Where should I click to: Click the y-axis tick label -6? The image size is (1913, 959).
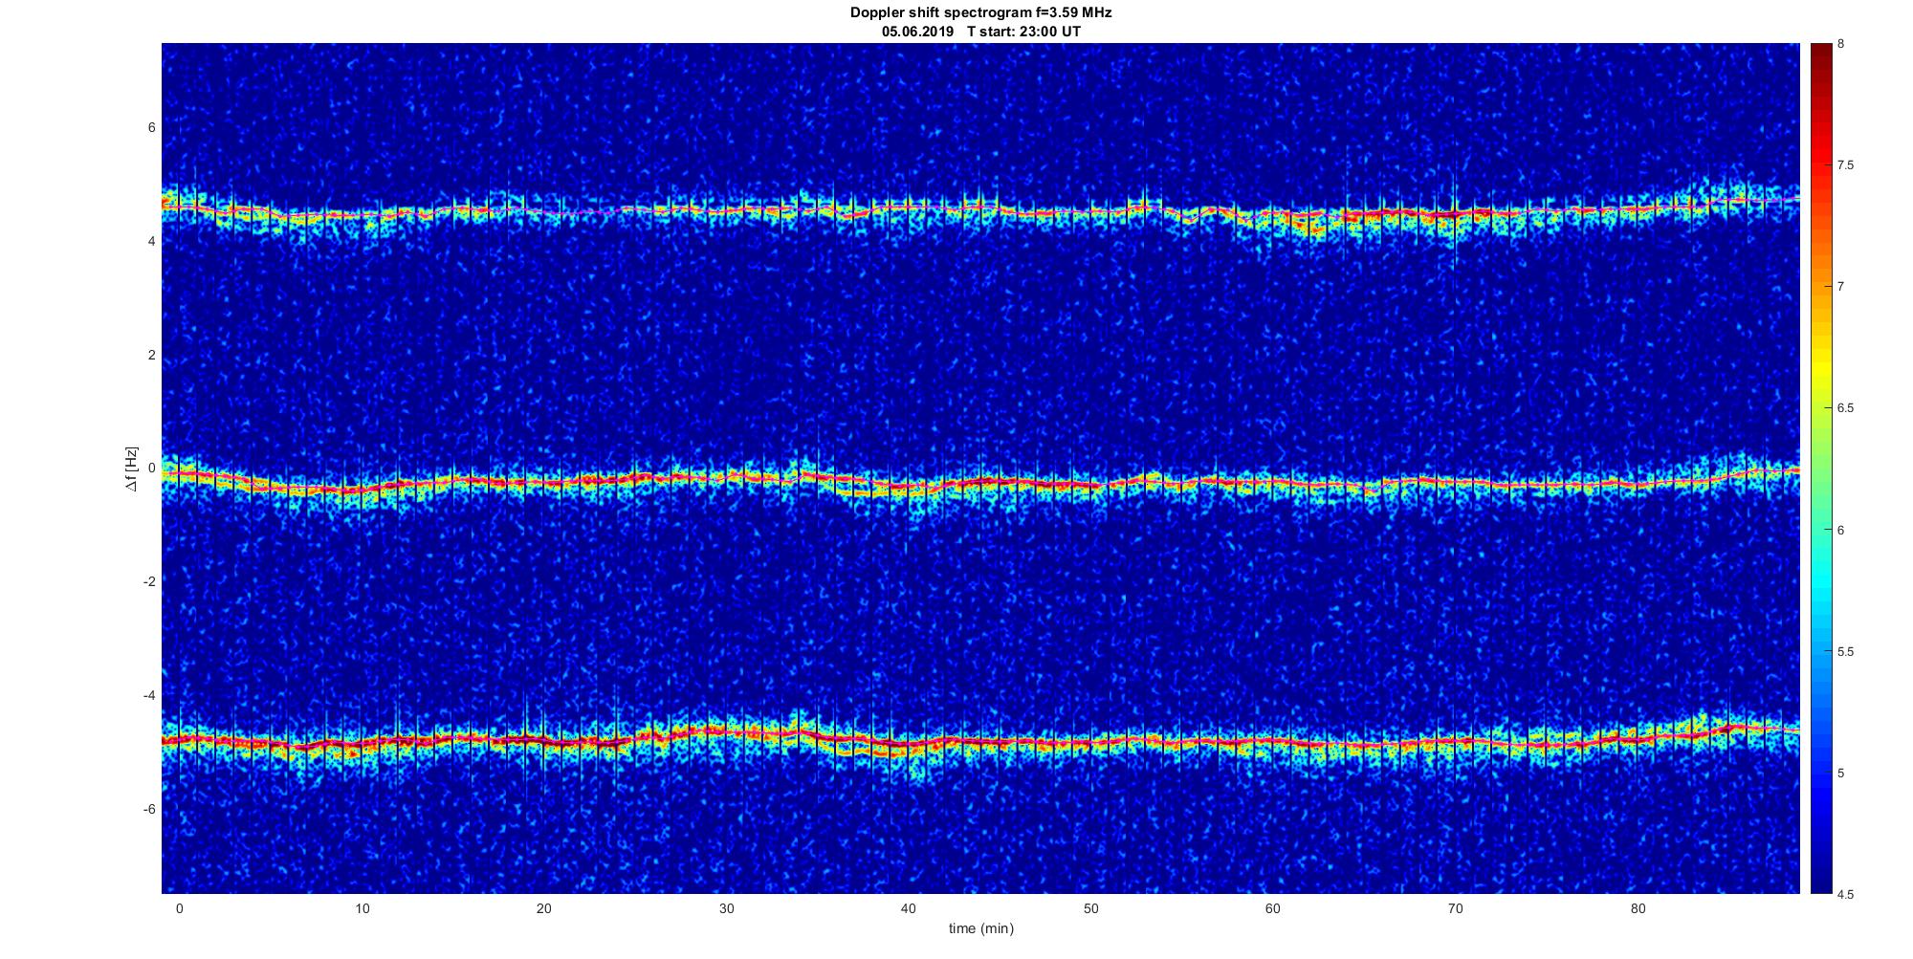click(150, 809)
